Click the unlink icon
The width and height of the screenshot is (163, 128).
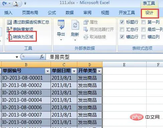(x=86, y=37)
